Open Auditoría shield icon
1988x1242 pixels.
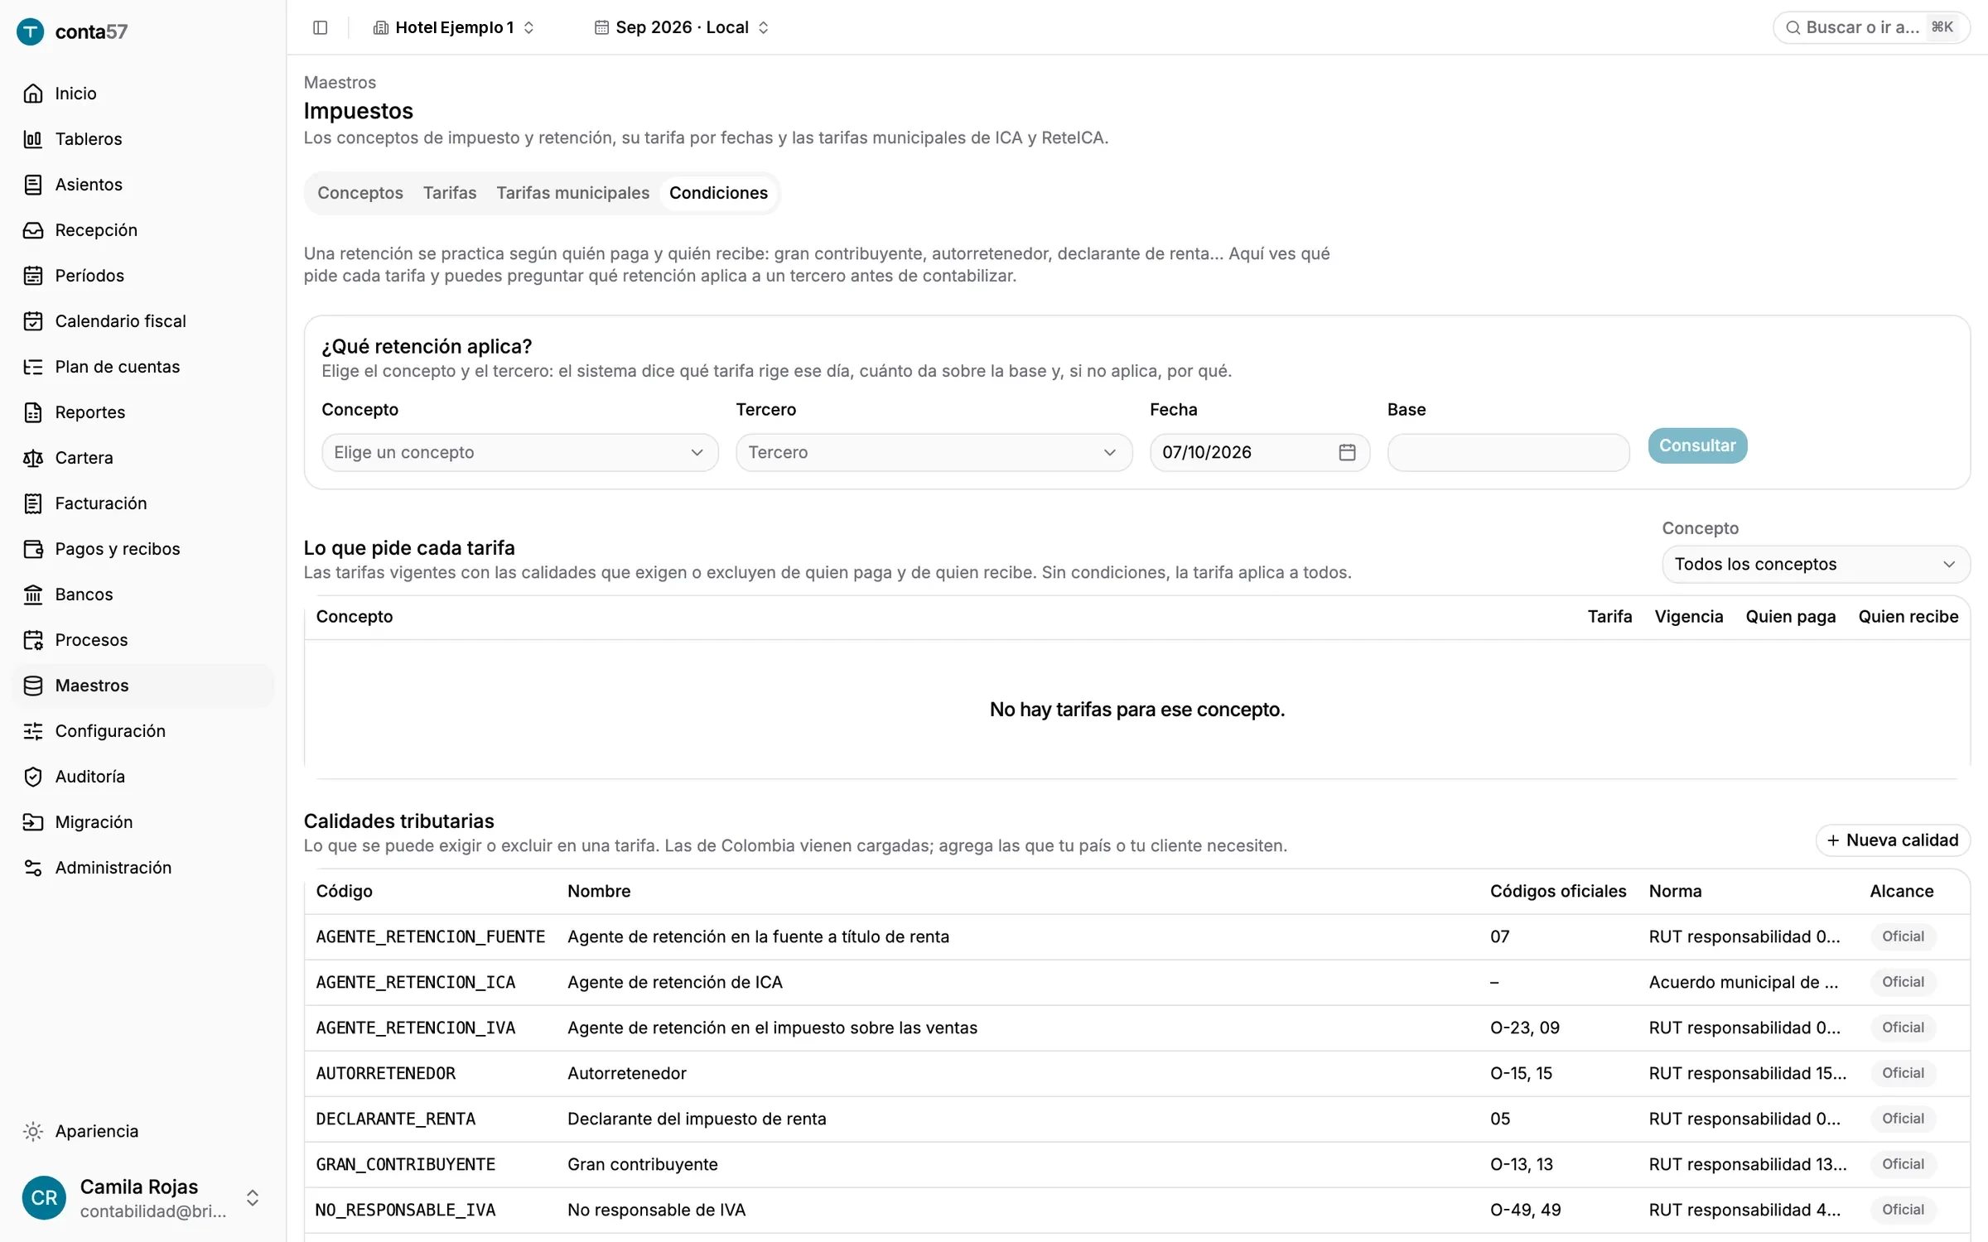tap(33, 777)
